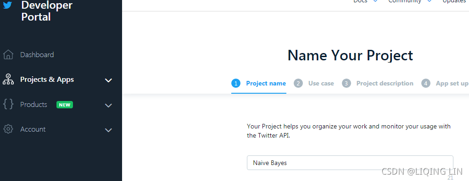
Task: Go to Dashboard in sidebar
Action: (37, 55)
